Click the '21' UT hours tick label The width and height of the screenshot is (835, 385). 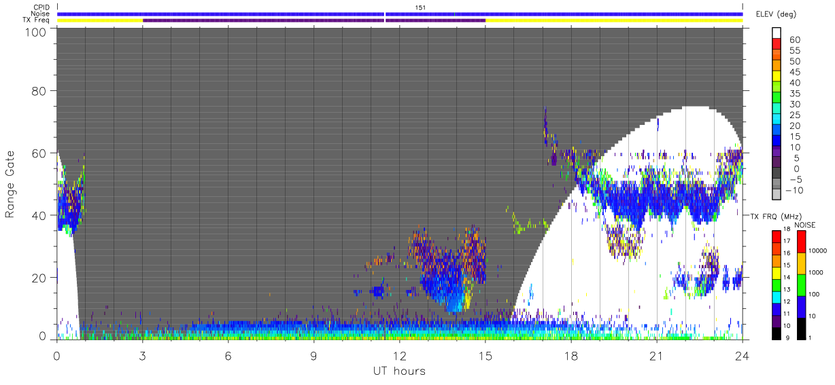pyautogui.click(x=657, y=355)
